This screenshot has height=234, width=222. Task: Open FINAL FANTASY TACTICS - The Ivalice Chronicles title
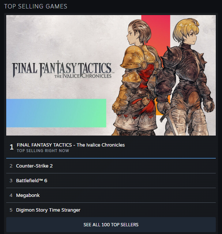coord(71,145)
